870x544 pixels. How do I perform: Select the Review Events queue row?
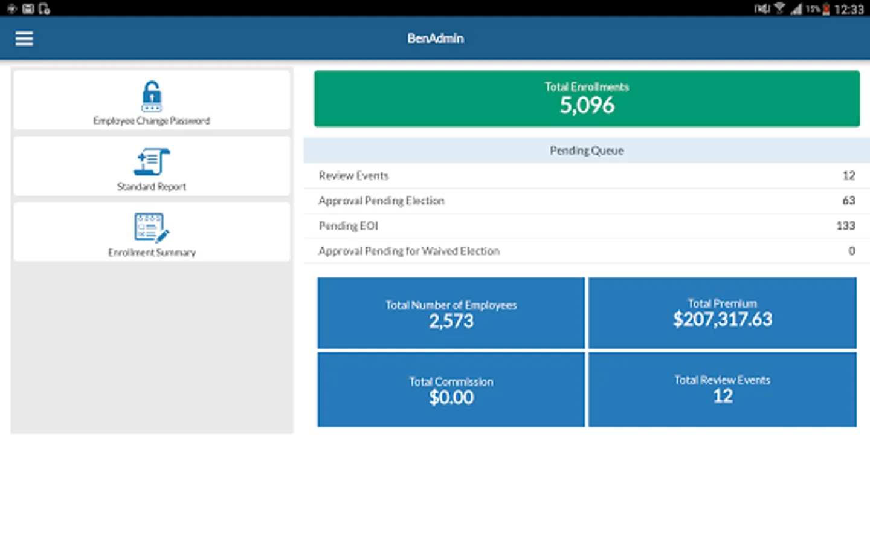(x=587, y=176)
